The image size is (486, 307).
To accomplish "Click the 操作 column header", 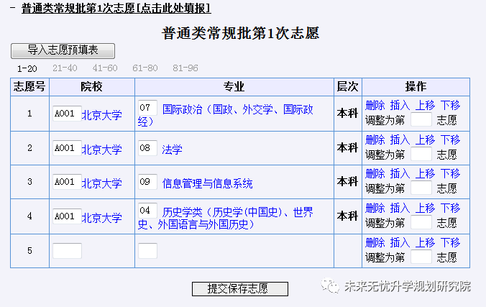I will 416,87.
